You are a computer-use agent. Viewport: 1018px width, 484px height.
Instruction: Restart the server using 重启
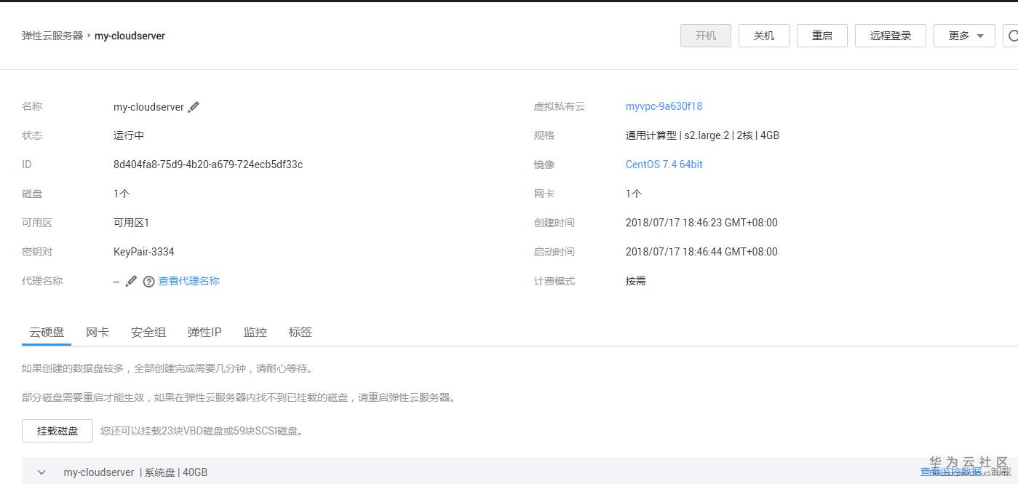click(822, 35)
